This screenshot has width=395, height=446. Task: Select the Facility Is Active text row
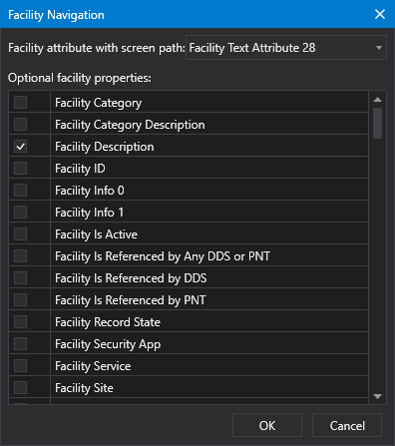(x=209, y=234)
